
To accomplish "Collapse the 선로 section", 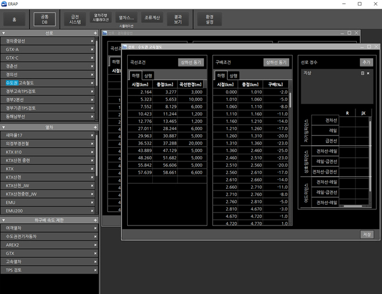I will [x=4, y=33].
